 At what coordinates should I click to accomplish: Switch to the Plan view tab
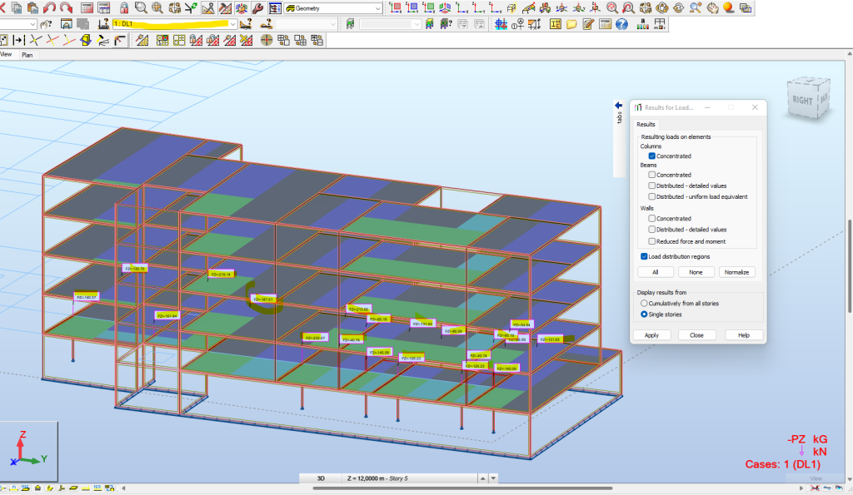[27, 55]
